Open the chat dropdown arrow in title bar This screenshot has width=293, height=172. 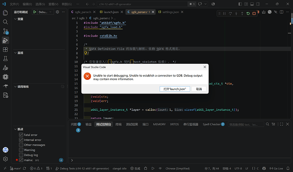click(206, 4)
